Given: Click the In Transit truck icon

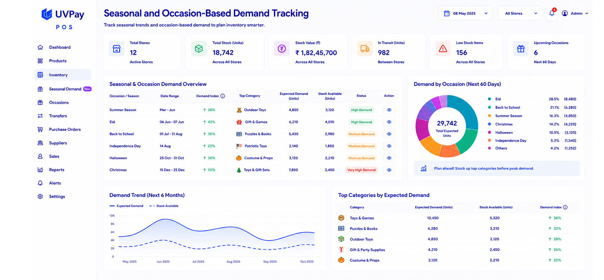Looking at the screenshot, I should pyautogui.click(x=365, y=49).
